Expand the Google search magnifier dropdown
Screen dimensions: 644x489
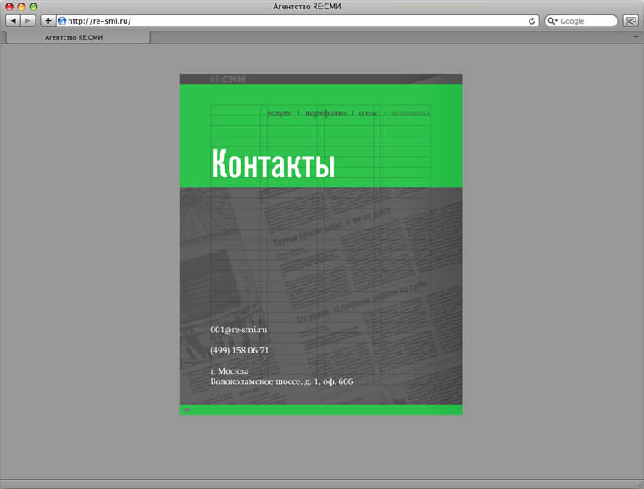click(552, 20)
